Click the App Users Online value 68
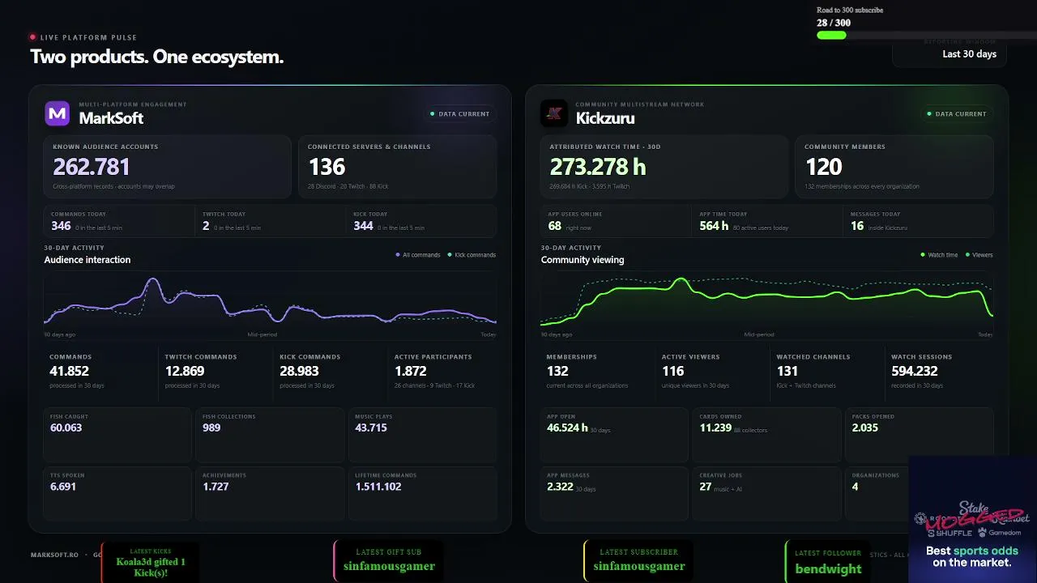The image size is (1037, 583). (x=555, y=226)
